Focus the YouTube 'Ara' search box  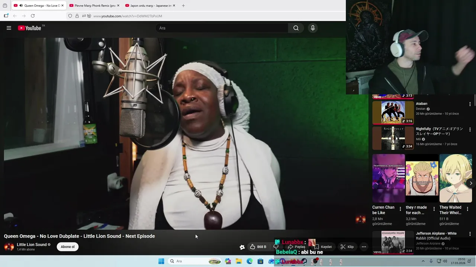click(x=222, y=28)
